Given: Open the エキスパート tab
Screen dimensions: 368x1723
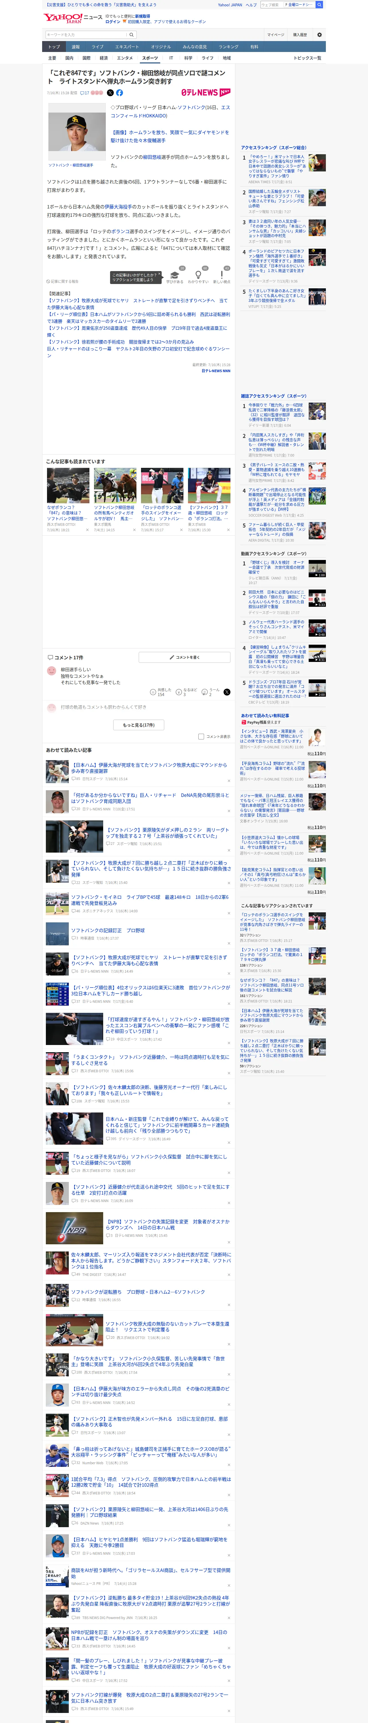Looking at the screenshot, I should pos(127,47).
